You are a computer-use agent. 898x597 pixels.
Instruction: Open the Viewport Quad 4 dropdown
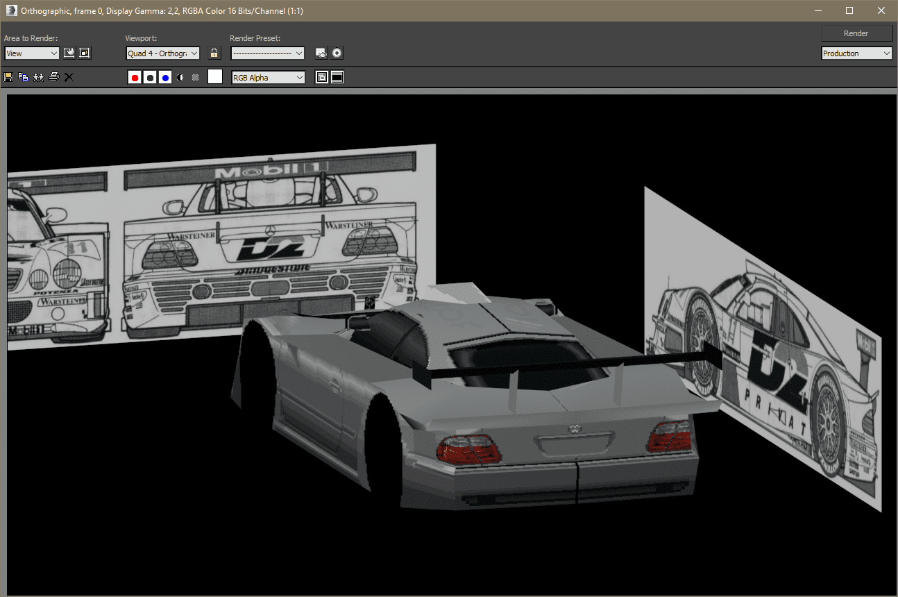[163, 53]
